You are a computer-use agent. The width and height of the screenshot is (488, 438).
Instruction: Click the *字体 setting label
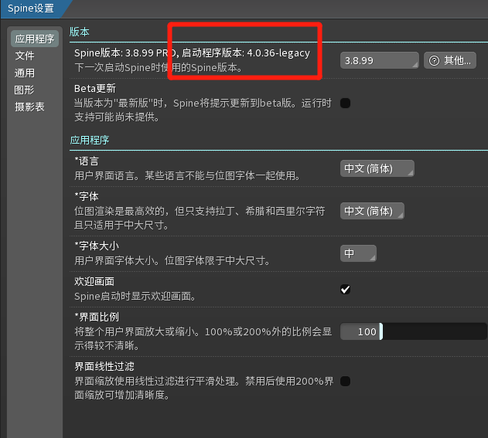pos(87,196)
